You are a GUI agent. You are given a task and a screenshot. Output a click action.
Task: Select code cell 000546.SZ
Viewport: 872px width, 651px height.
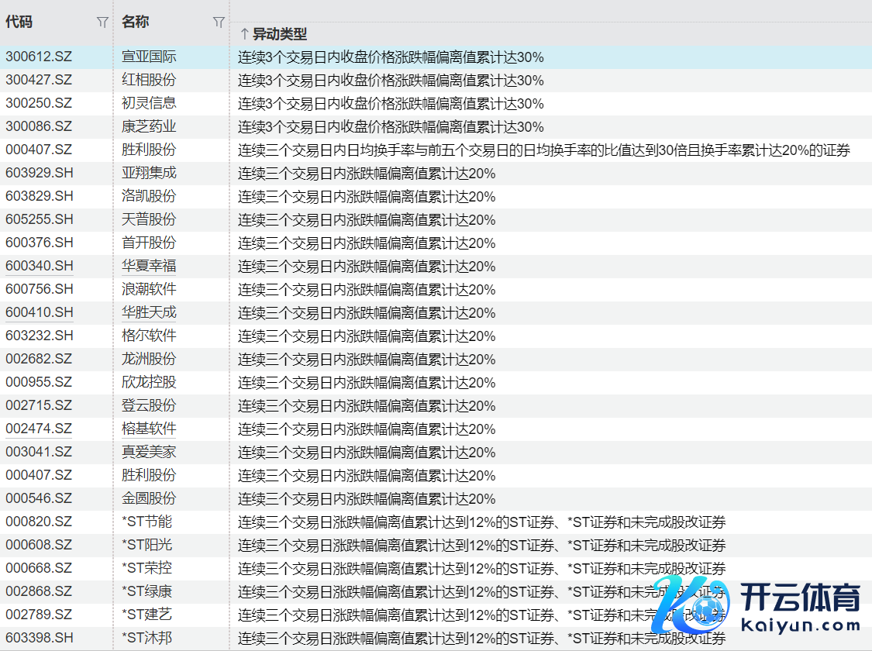coord(39,498)
